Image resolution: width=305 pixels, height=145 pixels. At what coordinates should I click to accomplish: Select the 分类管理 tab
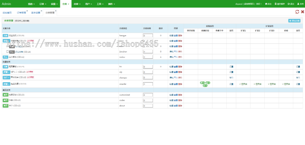50,13
